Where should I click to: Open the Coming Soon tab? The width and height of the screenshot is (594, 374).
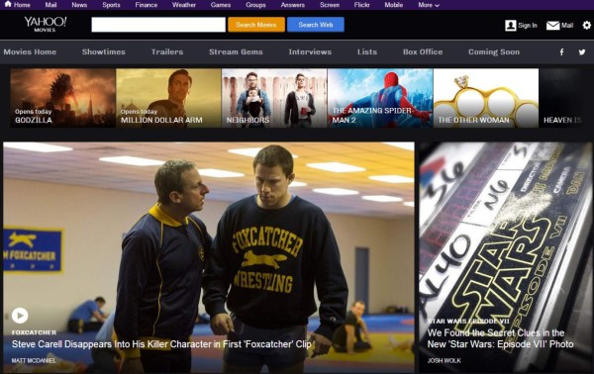click(494, 51)
